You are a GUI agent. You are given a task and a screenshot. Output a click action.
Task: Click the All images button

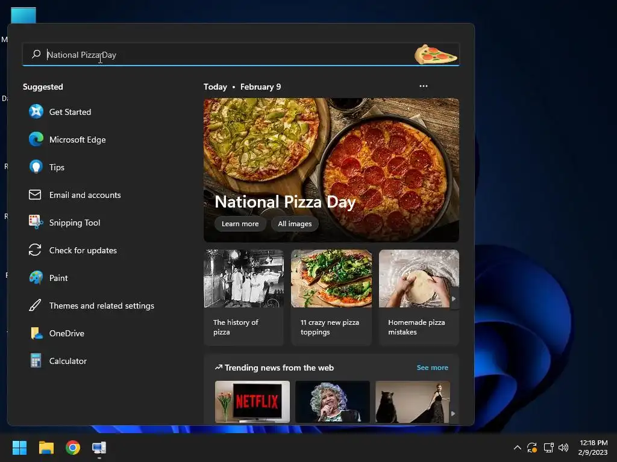pyautogui.click(x=295, y=224)
